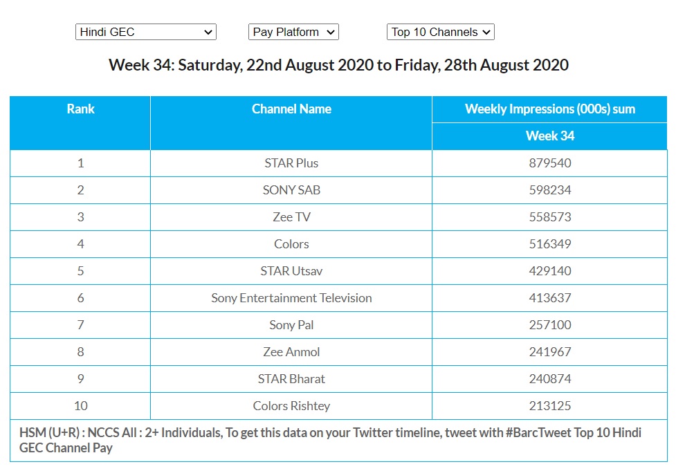Screen dimensions: 676x471
Task: Click the Colors channel name cell
Action: click(291, 244)
